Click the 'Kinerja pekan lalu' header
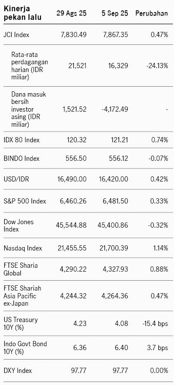 click(x=22, y=13)
